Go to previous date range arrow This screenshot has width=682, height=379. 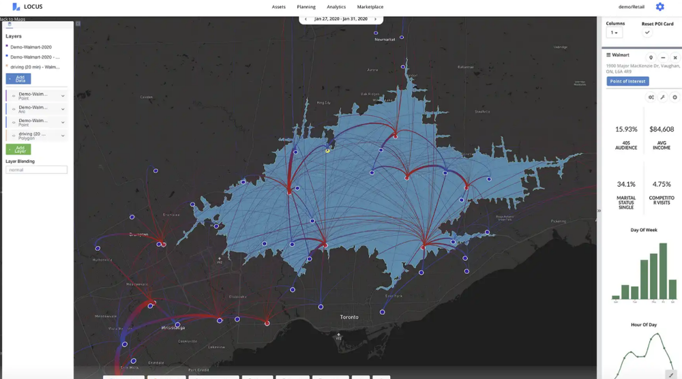[306, 19]
